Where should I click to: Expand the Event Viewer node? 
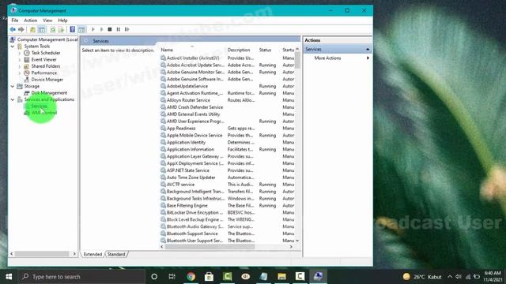(20, 60)
